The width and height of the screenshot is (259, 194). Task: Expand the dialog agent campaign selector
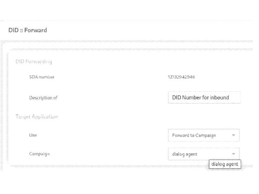coord(204,154)
